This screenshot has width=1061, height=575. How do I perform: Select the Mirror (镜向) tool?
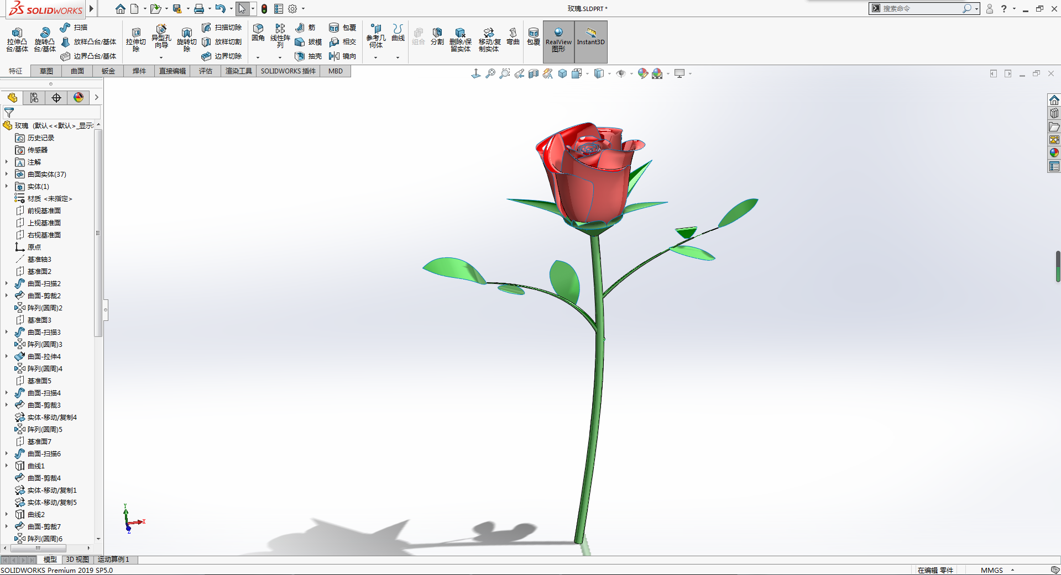coord(342,56)
